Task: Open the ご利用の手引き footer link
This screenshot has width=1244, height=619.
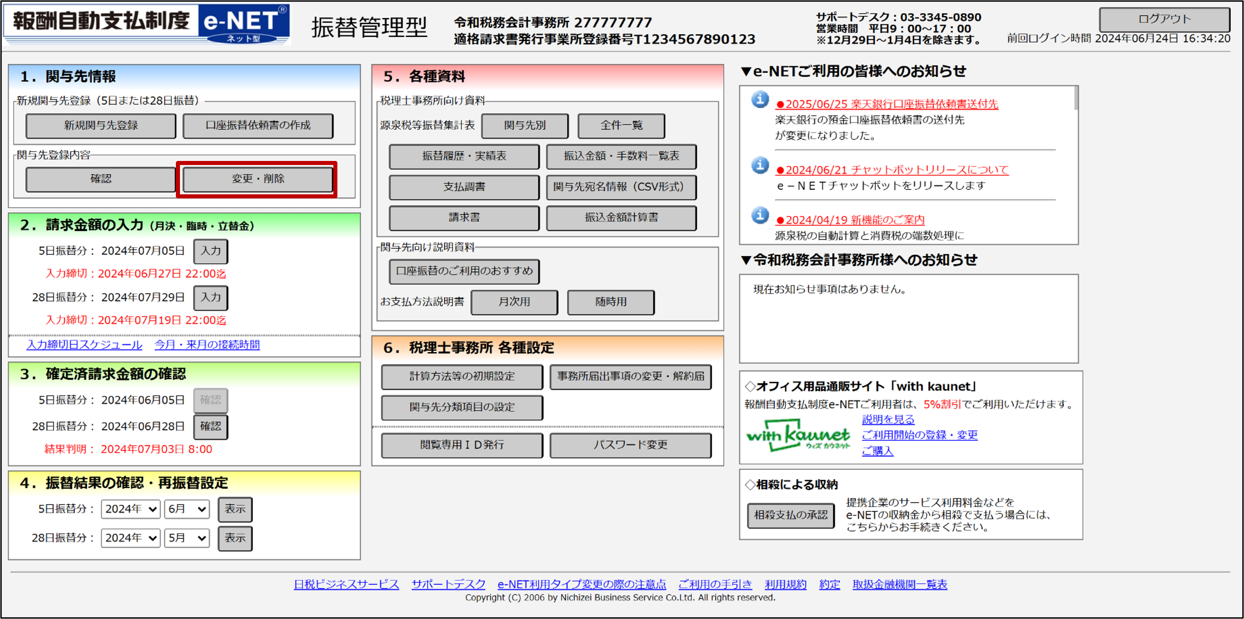Action: [715, 584]
